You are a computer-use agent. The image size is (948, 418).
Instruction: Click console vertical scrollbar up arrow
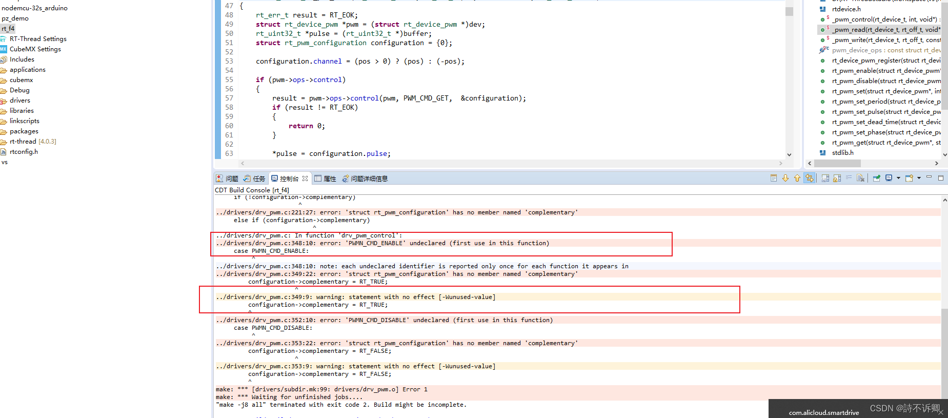[944, 200]
